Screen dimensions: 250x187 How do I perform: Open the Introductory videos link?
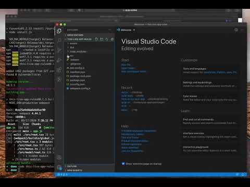click(x=133, y=134)
